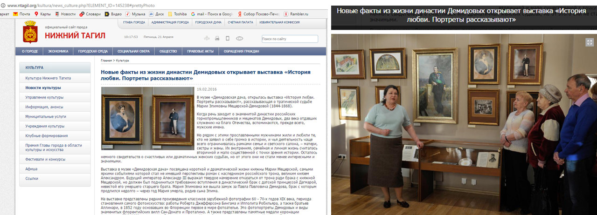597x215 pixels.
Task: Open Фестивали и конкурсы sidebar link
Action: [x=55, y=159]
